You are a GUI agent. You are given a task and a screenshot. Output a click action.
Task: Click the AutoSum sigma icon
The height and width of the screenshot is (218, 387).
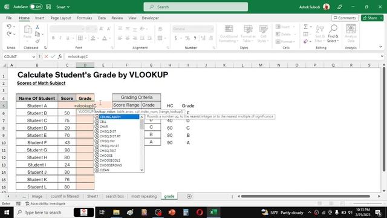click(305, 27)
